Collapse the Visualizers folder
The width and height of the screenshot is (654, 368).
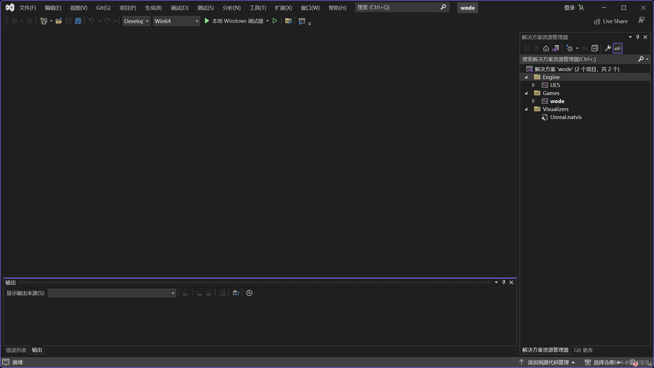click(x=526, y=109)
